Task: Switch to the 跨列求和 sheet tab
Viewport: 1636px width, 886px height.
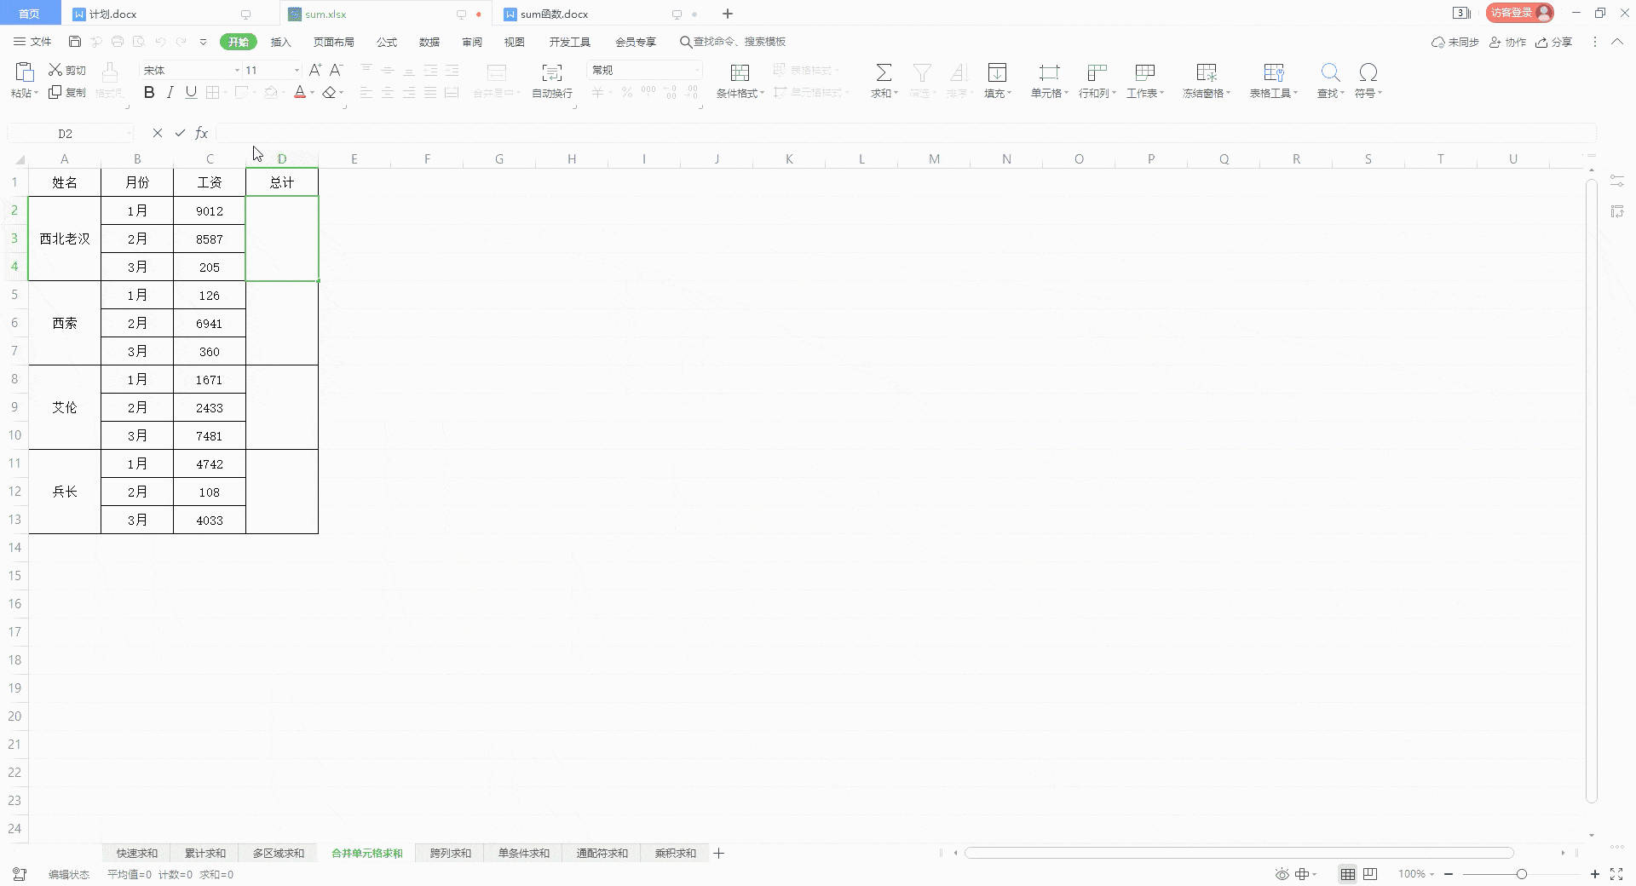Action: 450,853
